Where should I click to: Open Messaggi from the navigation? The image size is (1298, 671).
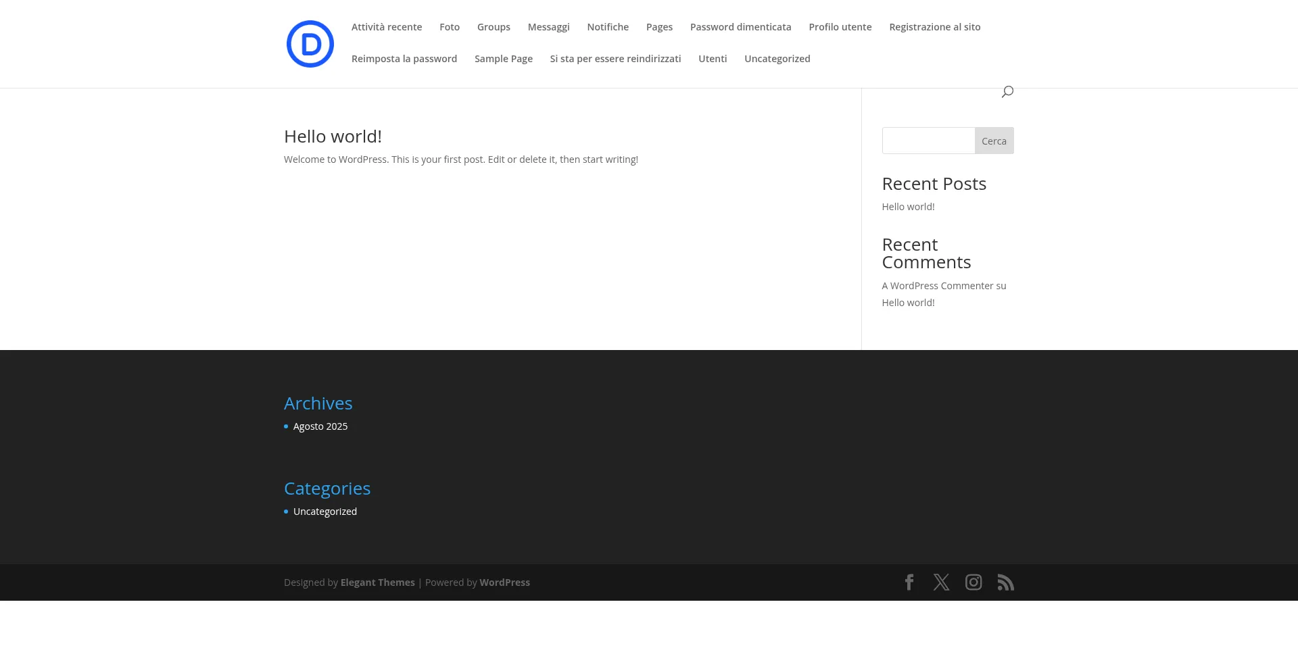(548, 27)
